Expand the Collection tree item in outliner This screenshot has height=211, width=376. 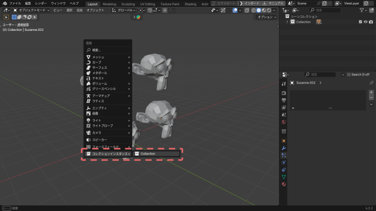287,22
